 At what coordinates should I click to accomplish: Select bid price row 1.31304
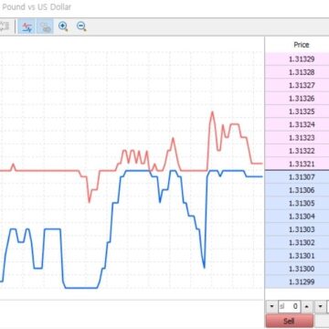(x=297, y=217)
